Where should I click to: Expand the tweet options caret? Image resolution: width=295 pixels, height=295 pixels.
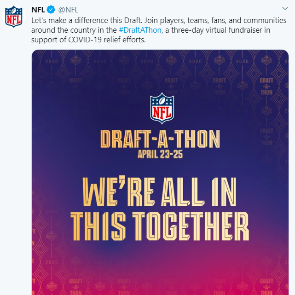[x=285, y=9]
